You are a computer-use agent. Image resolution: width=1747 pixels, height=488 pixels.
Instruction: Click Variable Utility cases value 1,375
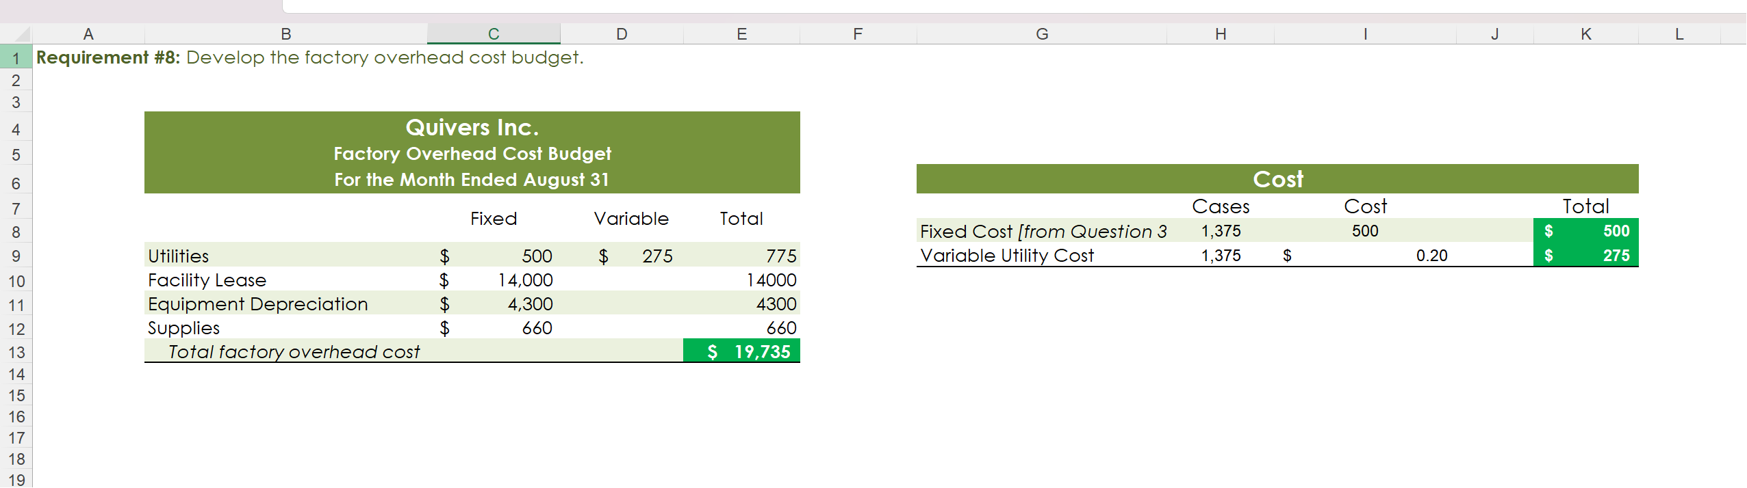1221,256
